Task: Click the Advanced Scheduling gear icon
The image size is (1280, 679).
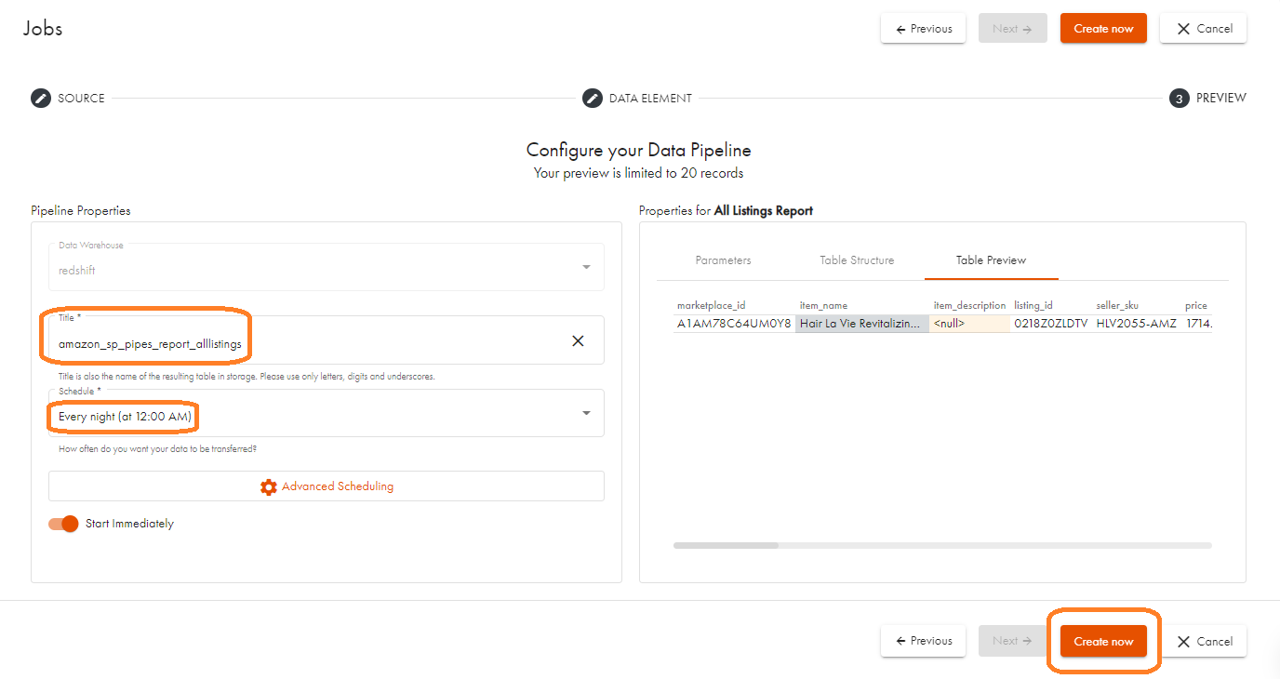Action: click(x=269, y=486)
